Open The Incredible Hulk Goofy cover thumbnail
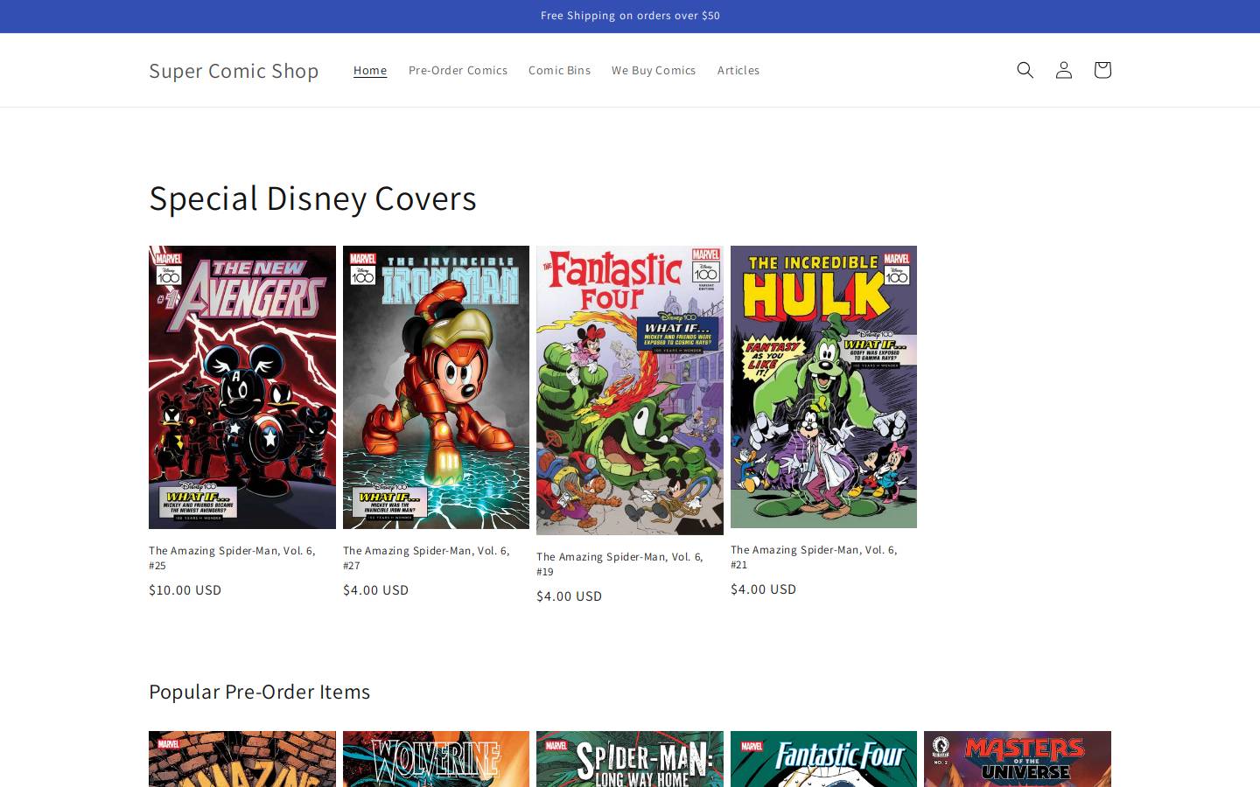The image size is (1260, 787). pos(823,387)
